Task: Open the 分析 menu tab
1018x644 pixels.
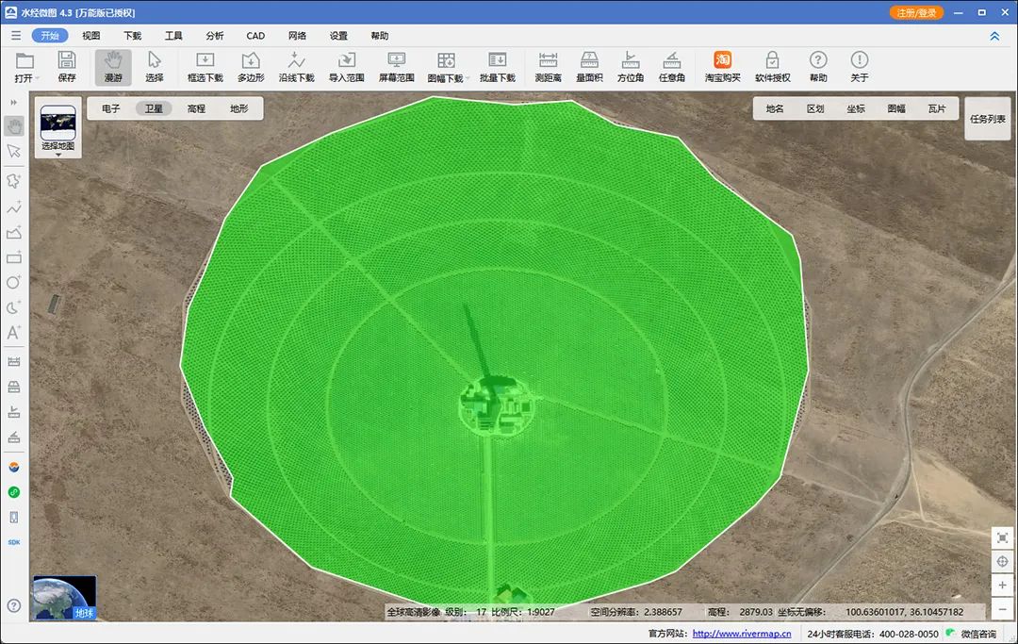Action: (215, 36)
